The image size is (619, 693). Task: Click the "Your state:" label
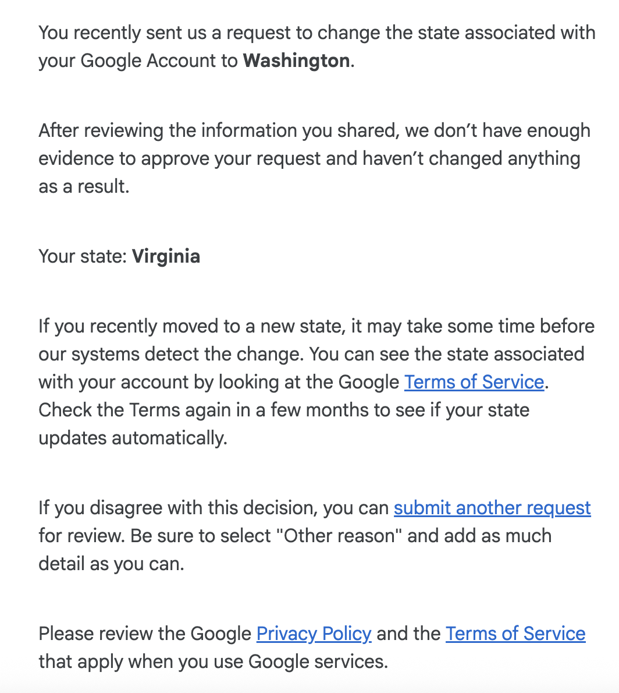tap(83, 256)
